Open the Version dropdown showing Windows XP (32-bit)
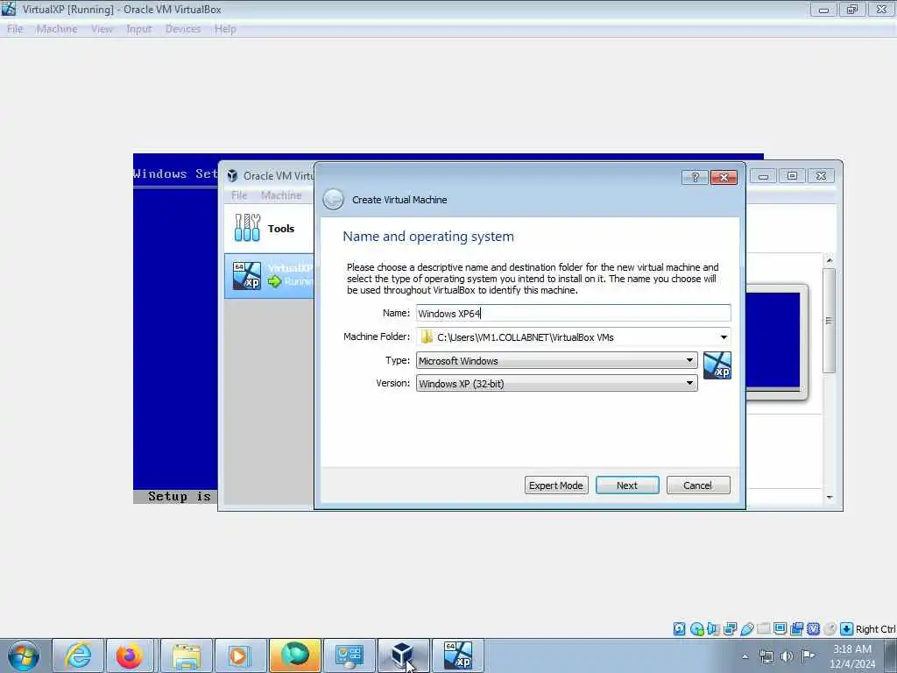The image size is (897, 673). pyautogui.click(x=556, y=384)
